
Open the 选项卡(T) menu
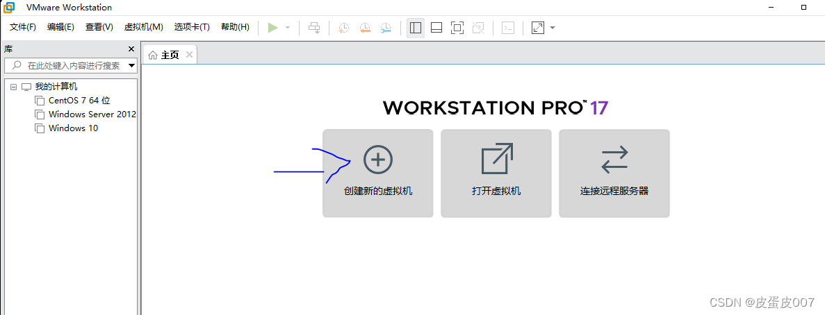coord(192,27)
